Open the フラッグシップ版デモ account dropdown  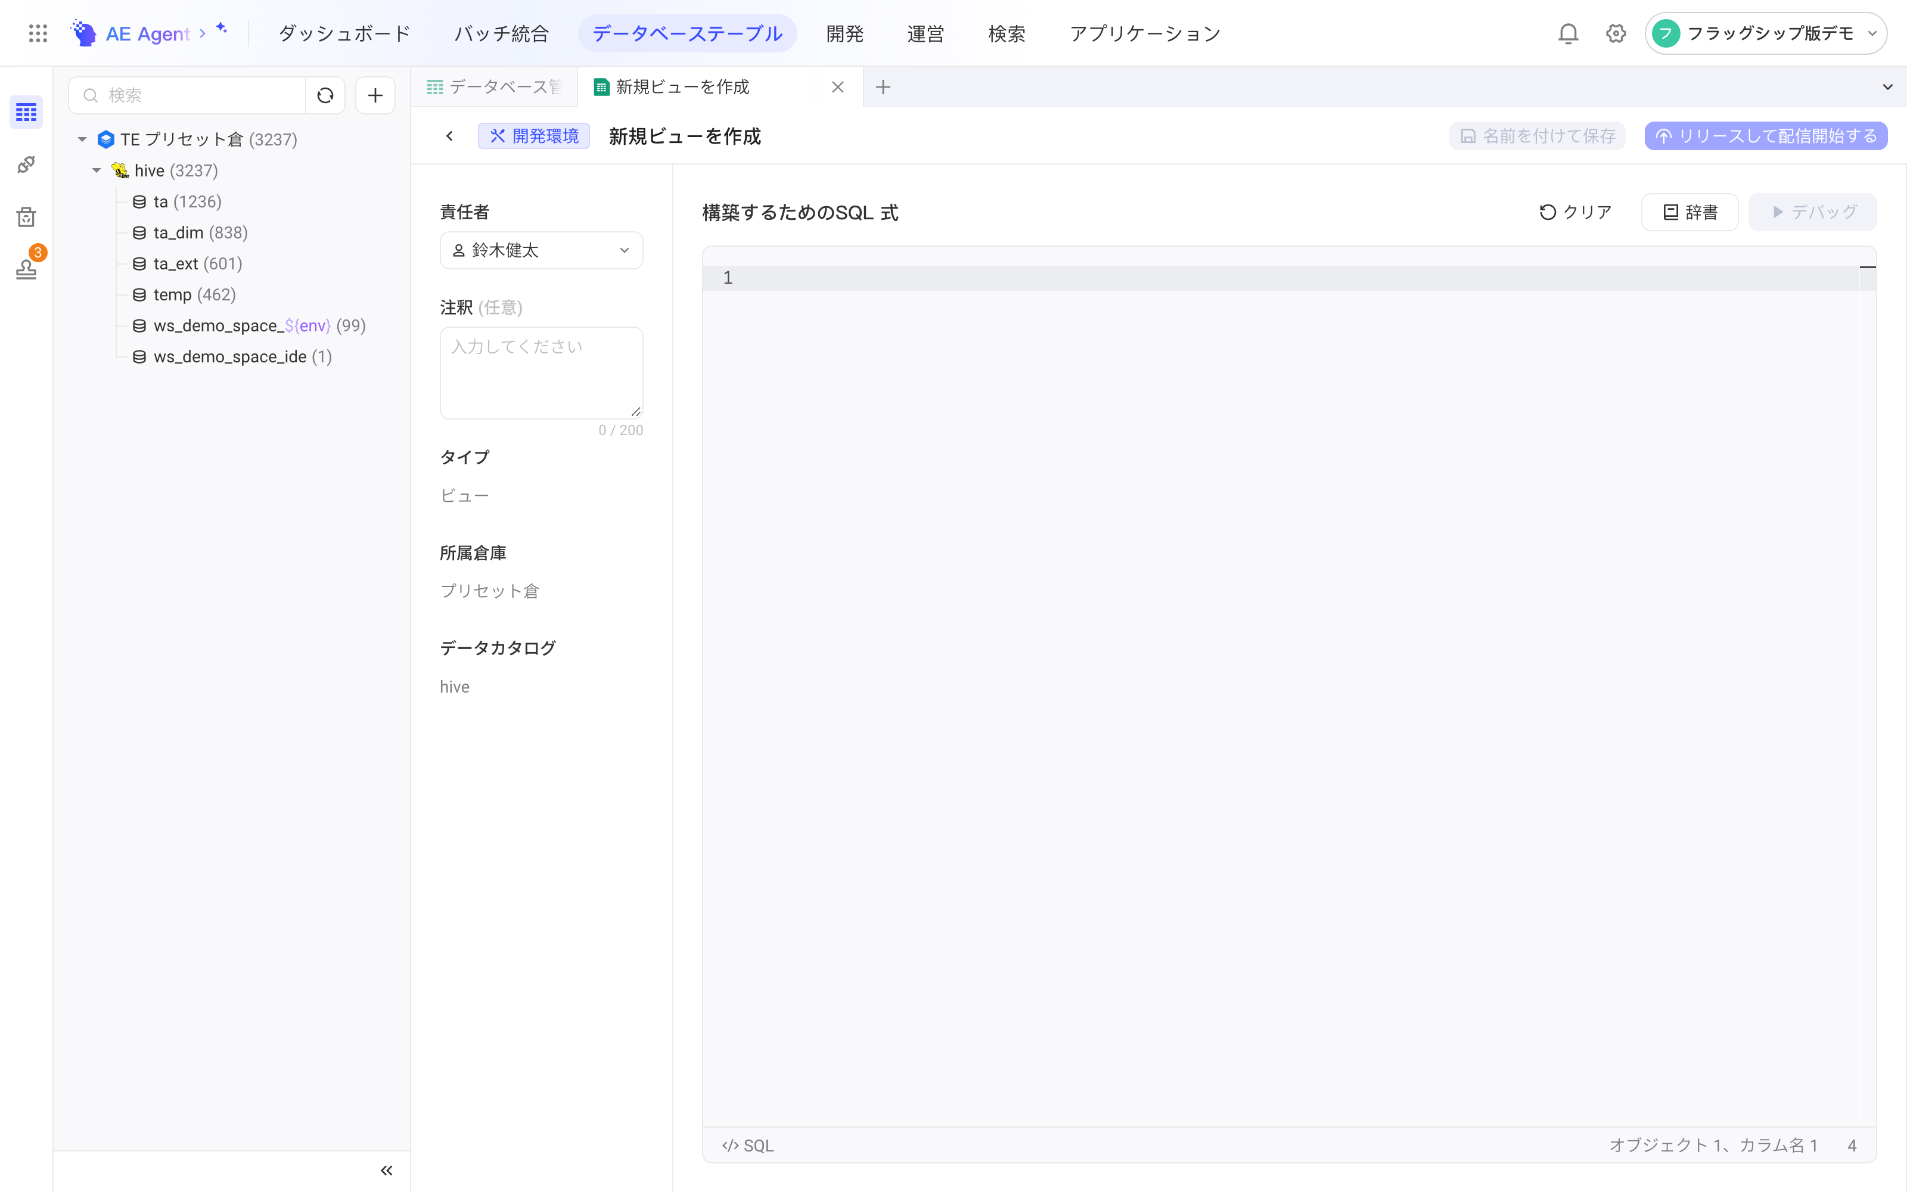point(1765,33)
